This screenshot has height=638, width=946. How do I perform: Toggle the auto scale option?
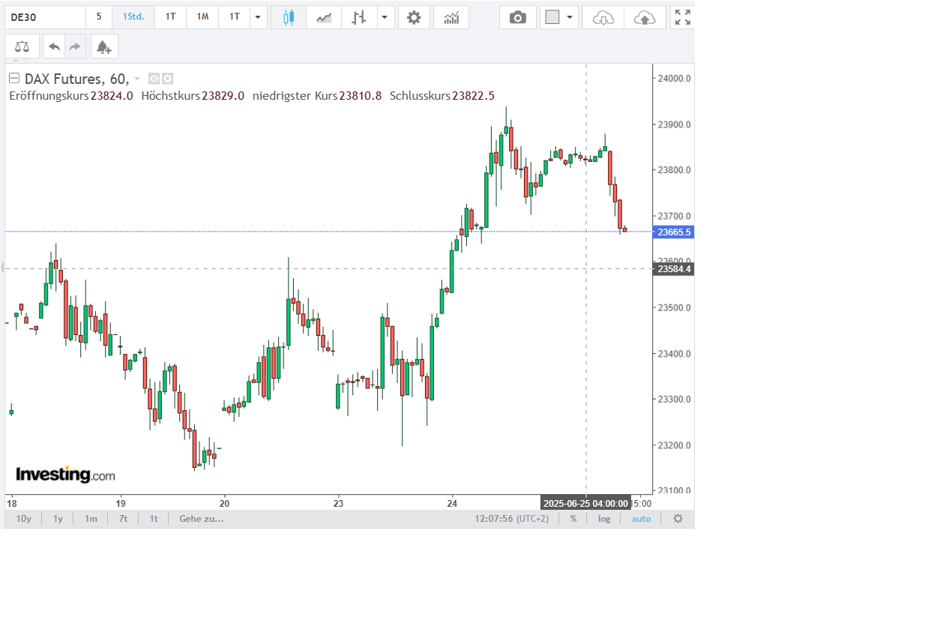[x=641, y=519]
